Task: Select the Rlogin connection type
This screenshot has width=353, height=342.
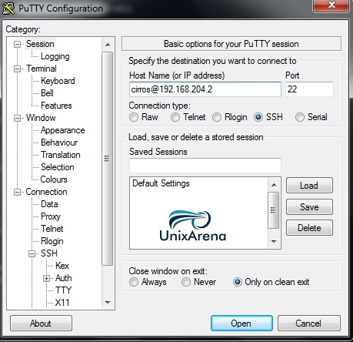Action: (217, 117)
